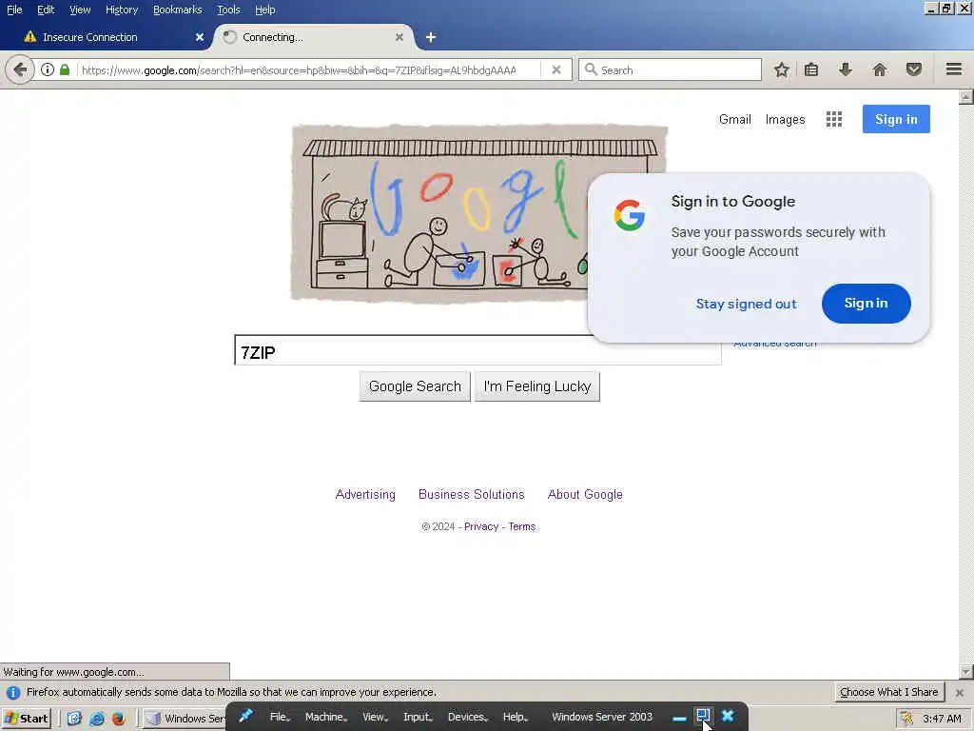
Task: Open the File menu in Firefox
Action: [14, 10]
